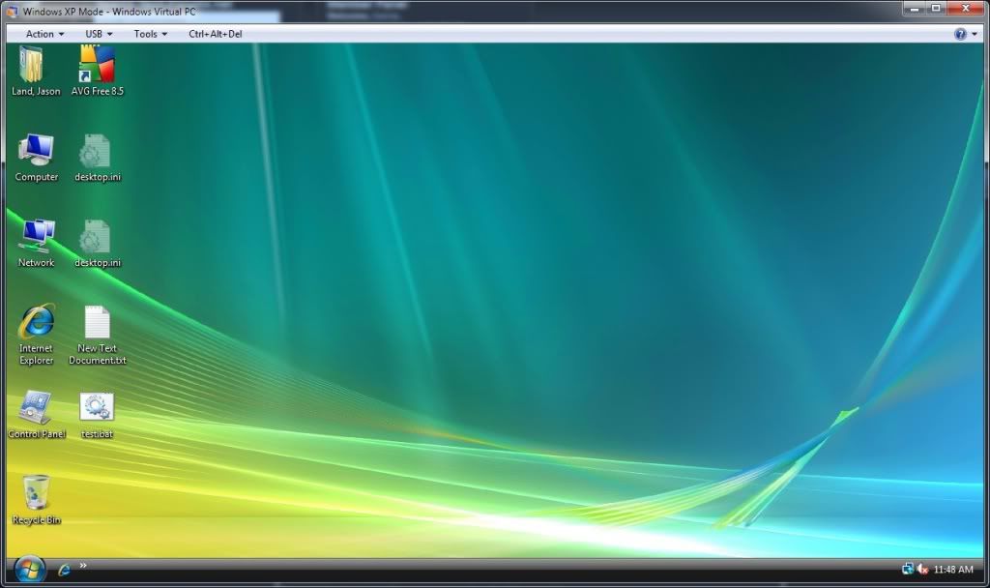Screen dimensions: 990x588
Task: Select New Text Document.txt file
Action: (98, 335)
